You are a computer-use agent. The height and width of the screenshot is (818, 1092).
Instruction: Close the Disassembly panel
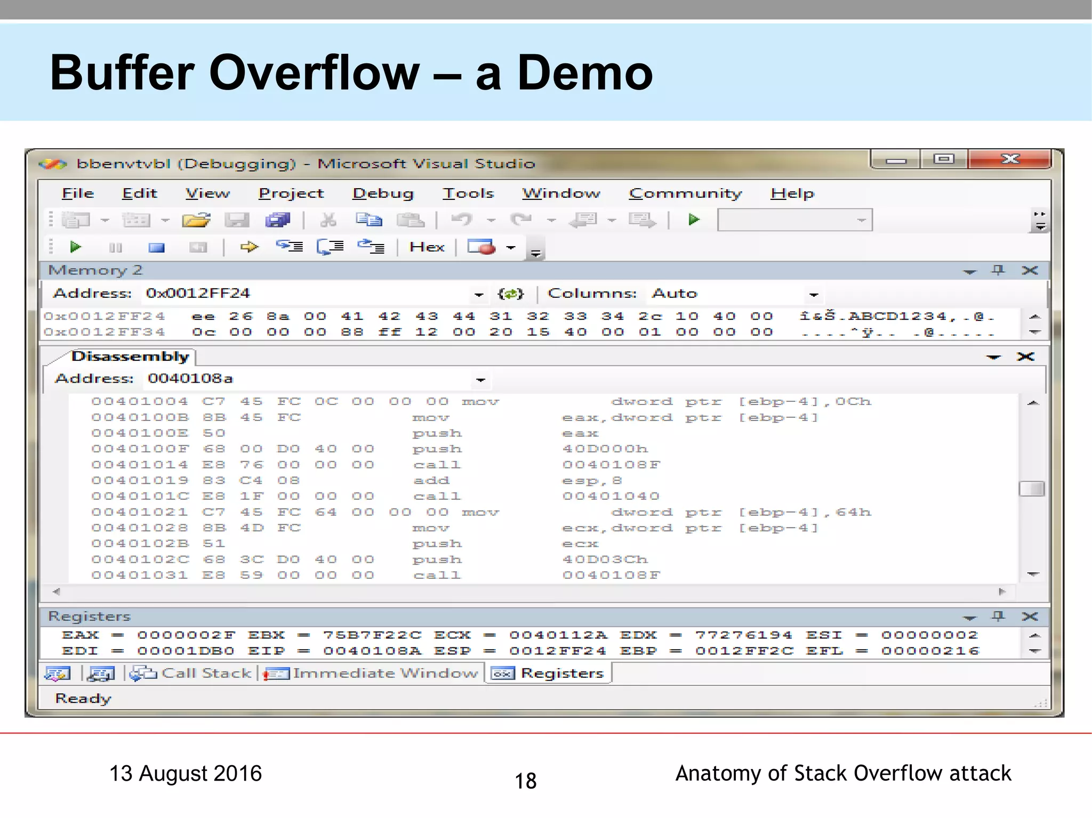click(x=1025, y=357)
